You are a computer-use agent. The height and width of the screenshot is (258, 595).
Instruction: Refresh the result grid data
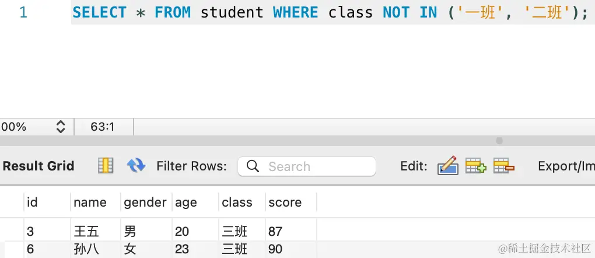[136, 166]
